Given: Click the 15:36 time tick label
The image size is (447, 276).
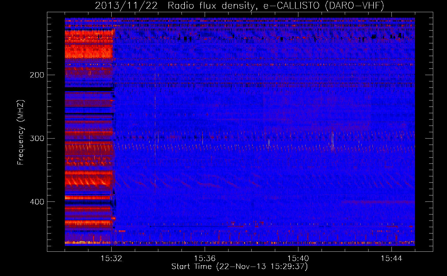Looking at the screenshot, I should pyautogui.click(x=205, y=259).
